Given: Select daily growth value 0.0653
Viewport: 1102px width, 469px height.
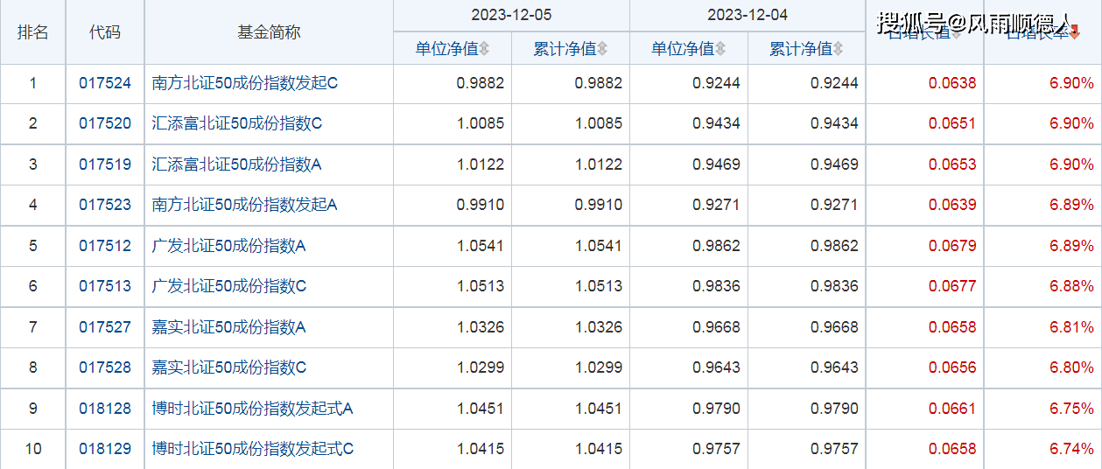Looking at the screenshot, I should pos(952,164).
